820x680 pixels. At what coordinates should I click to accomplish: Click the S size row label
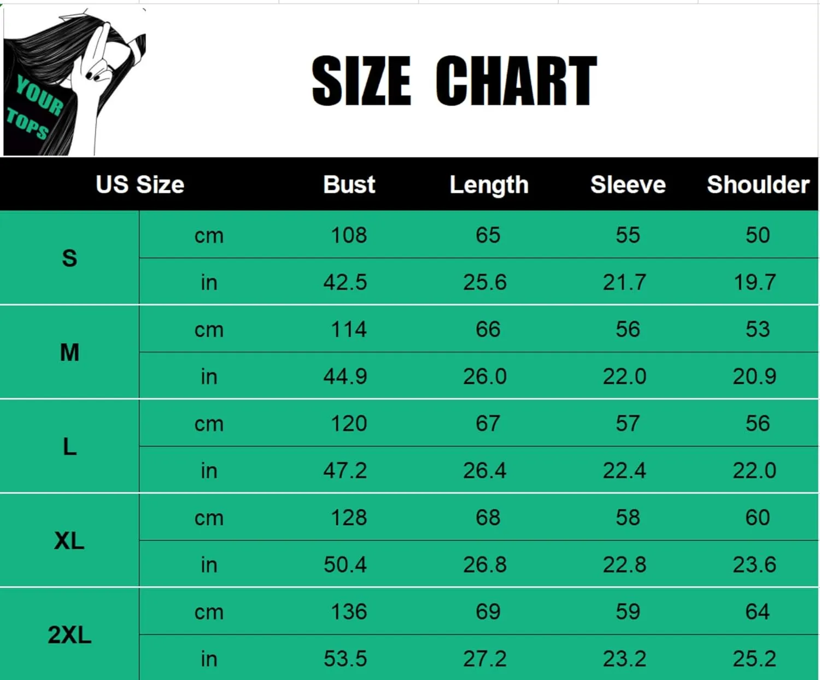(x=69, y=258)
